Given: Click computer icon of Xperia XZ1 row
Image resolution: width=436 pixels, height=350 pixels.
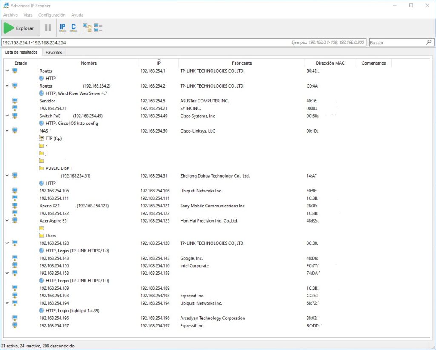Looking at the screenshot, I should coord(15,206).
